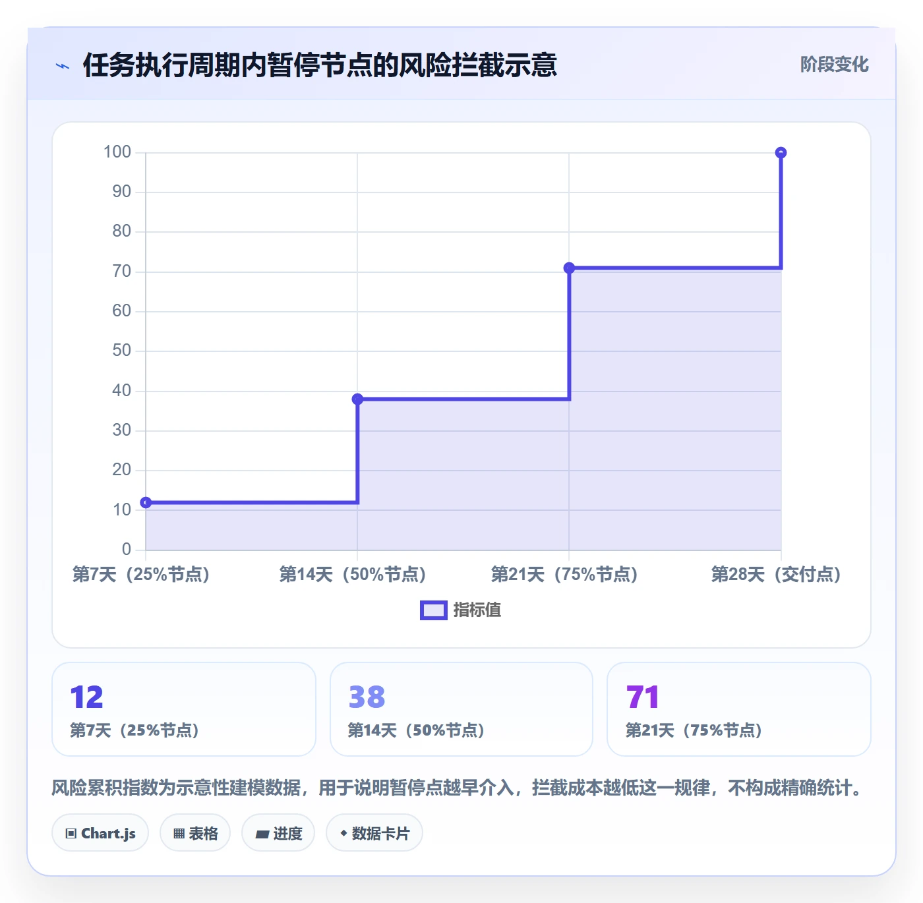Screen dimensions: 923x903
Task: Click the large 71 stat card value
Action: (x=643, y=697)
